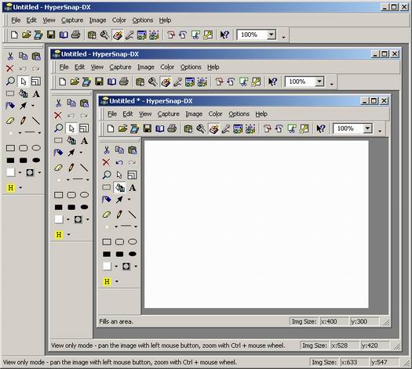This screenshot has width=412, height=369.
Task: Expand the arrow style dropdown beside outermost Arrow tool
Action: point(33,106)
